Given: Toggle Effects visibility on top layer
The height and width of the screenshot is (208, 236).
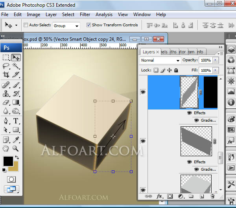Looking at the screenshot, I should (189, 113).
